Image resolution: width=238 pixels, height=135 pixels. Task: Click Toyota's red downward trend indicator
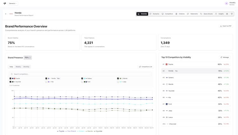coord(226,64)
